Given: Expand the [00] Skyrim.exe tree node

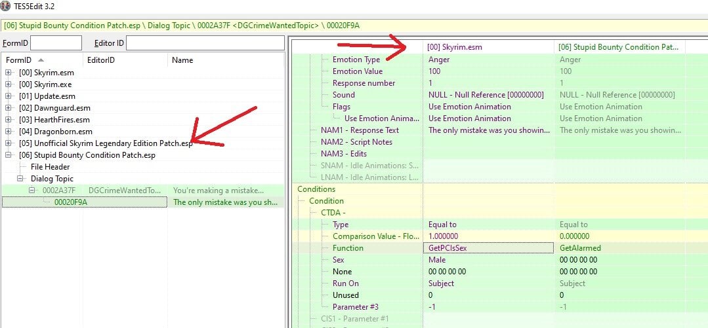Looking at the screenshot, I should pyautogui.click(x=8, y=84).
